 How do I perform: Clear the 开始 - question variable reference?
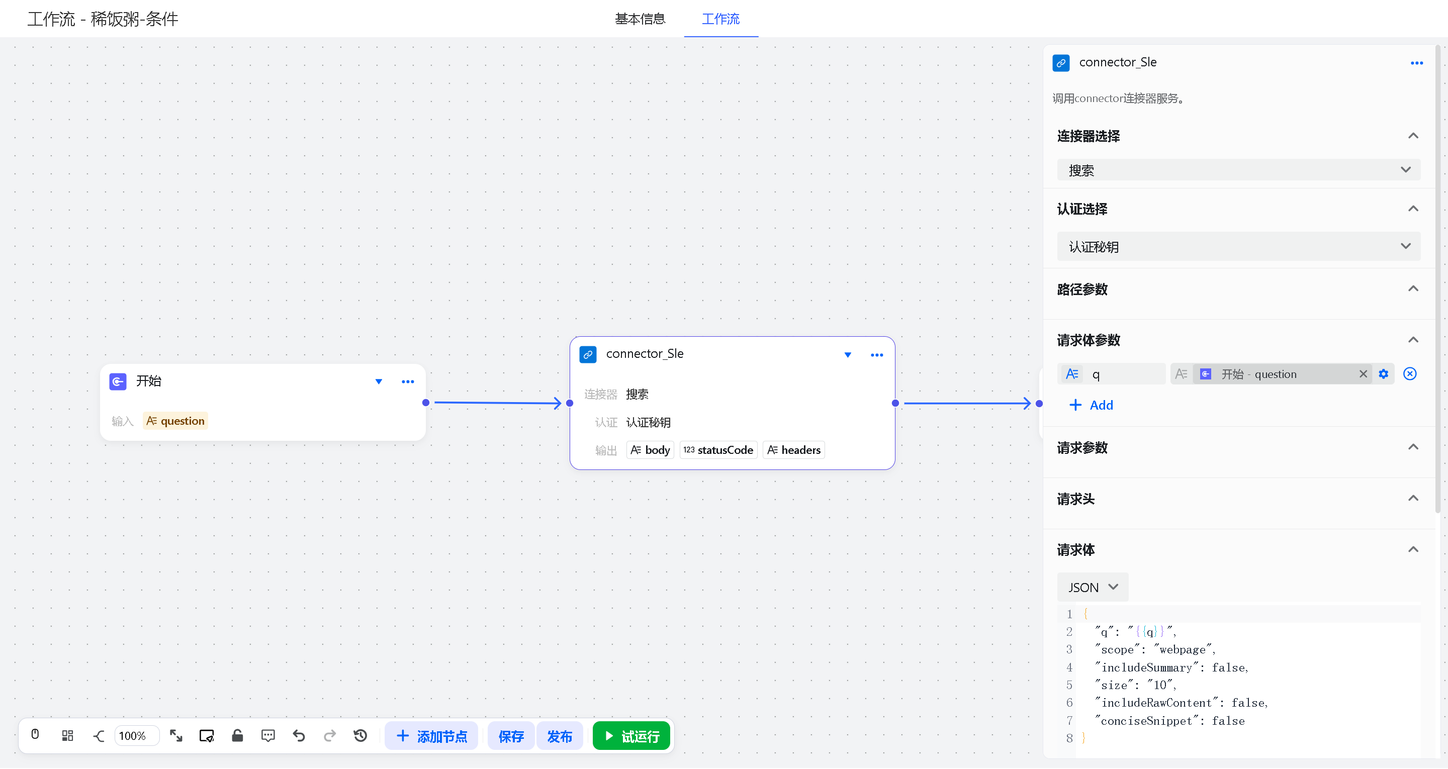point(1363,374)
